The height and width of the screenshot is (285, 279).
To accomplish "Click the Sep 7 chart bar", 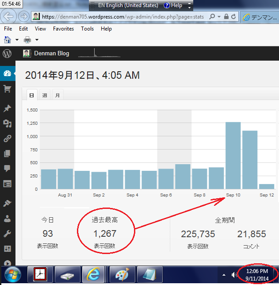I will [x=183, y=177].
